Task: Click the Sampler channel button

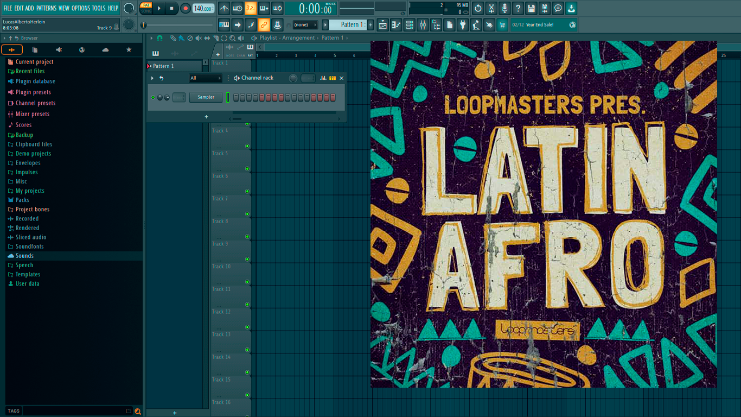Action: coord(206,97)
